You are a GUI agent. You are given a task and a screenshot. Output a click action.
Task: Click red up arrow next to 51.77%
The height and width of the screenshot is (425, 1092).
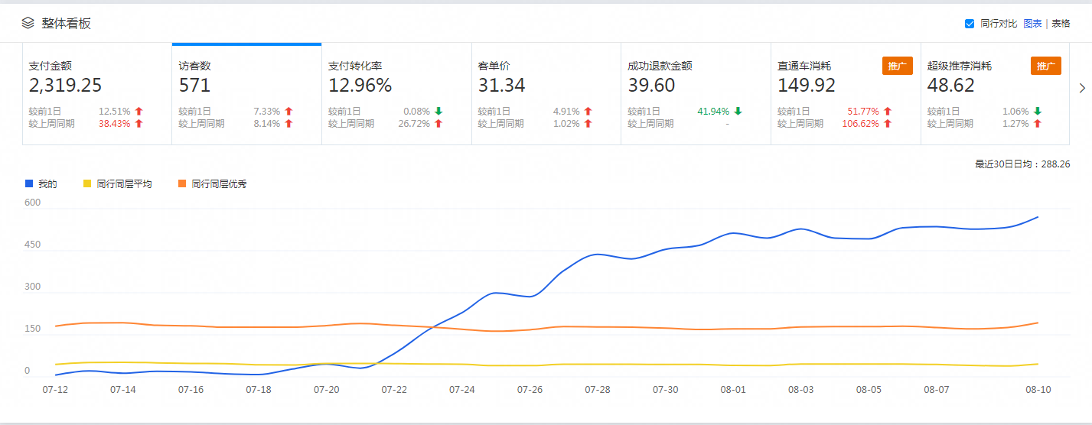(x=888, y=111)
